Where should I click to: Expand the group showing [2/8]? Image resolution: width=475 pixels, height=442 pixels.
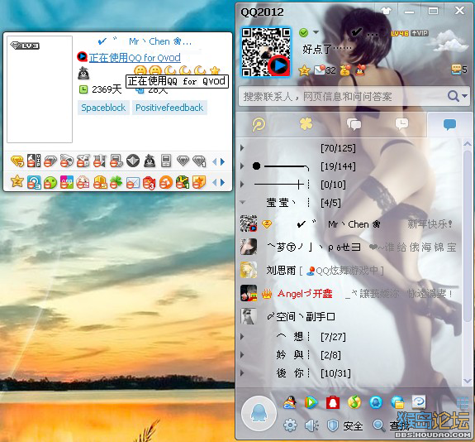242,355
